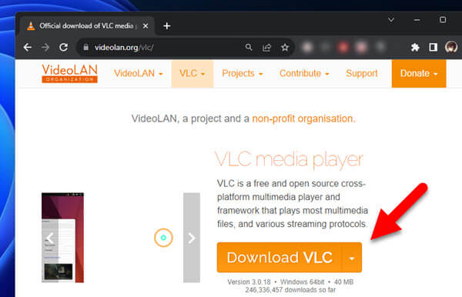Click the share page icon
The image size is (462, 297).
pos(266,48)
